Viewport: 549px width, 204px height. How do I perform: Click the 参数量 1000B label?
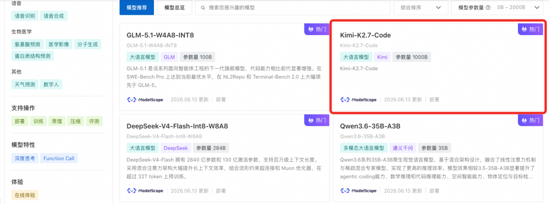[412, 57]
